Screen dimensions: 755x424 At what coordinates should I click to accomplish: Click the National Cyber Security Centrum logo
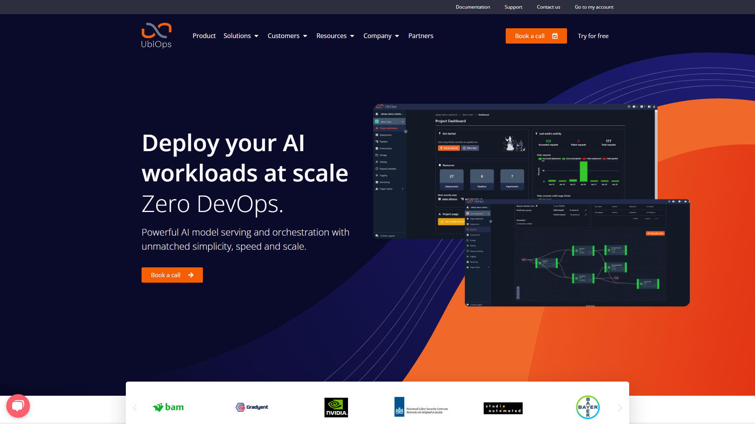pyautogui.click(x=421, y=408)
